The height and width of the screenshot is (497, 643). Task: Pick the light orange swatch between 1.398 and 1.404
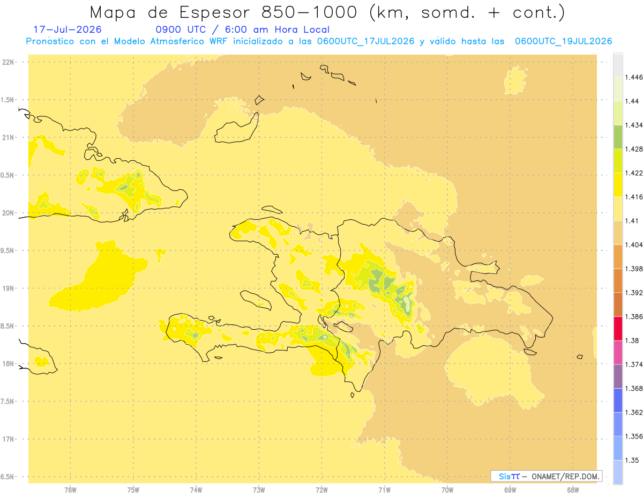point(618,256)
